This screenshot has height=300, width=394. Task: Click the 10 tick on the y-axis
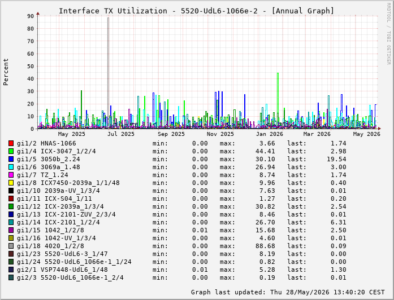click(x=31, y=116)
